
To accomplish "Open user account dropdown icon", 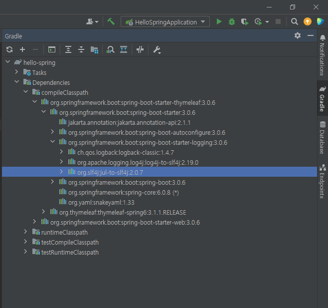I will pyautogui.click(x=92, y=21).
